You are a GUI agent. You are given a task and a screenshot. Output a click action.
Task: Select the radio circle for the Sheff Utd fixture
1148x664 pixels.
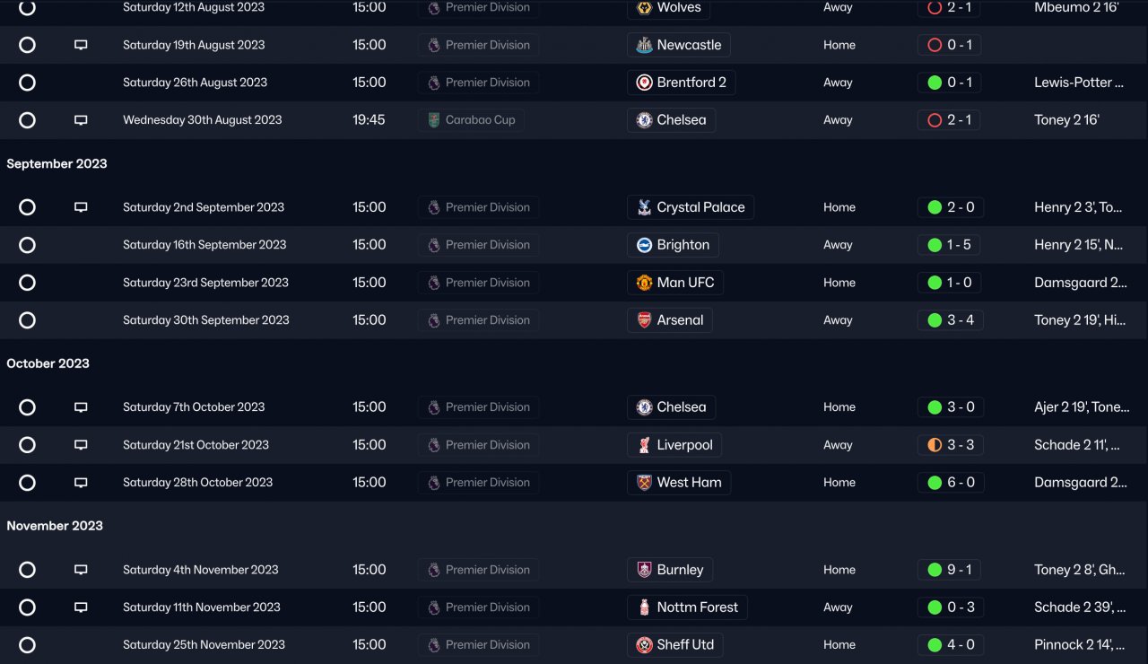click(27, 645)
